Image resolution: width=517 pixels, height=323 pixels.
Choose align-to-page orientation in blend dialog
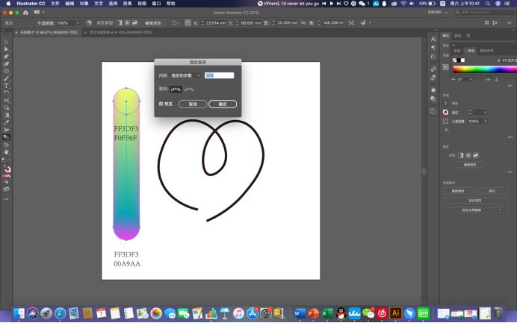[x=176, y=90]
